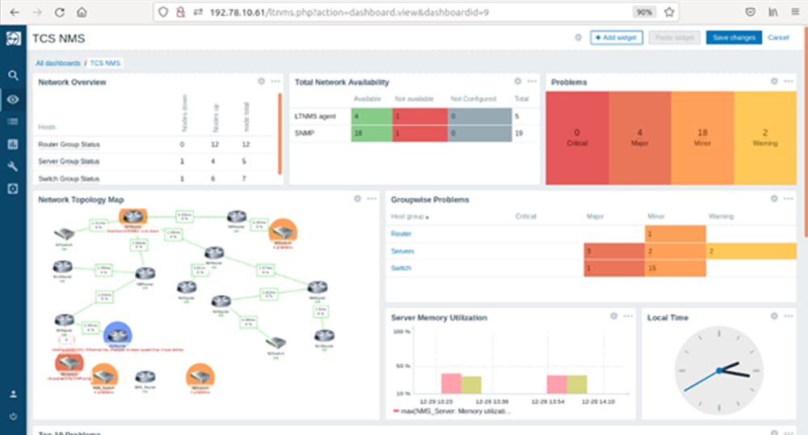Open the Groupwise Problems three-dot menu
This screenshot has height=435, width=808.
791,199
